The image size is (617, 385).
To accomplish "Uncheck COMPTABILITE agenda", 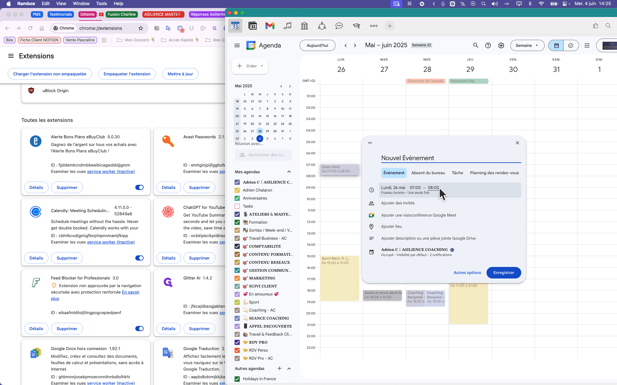I will [237, 246].
